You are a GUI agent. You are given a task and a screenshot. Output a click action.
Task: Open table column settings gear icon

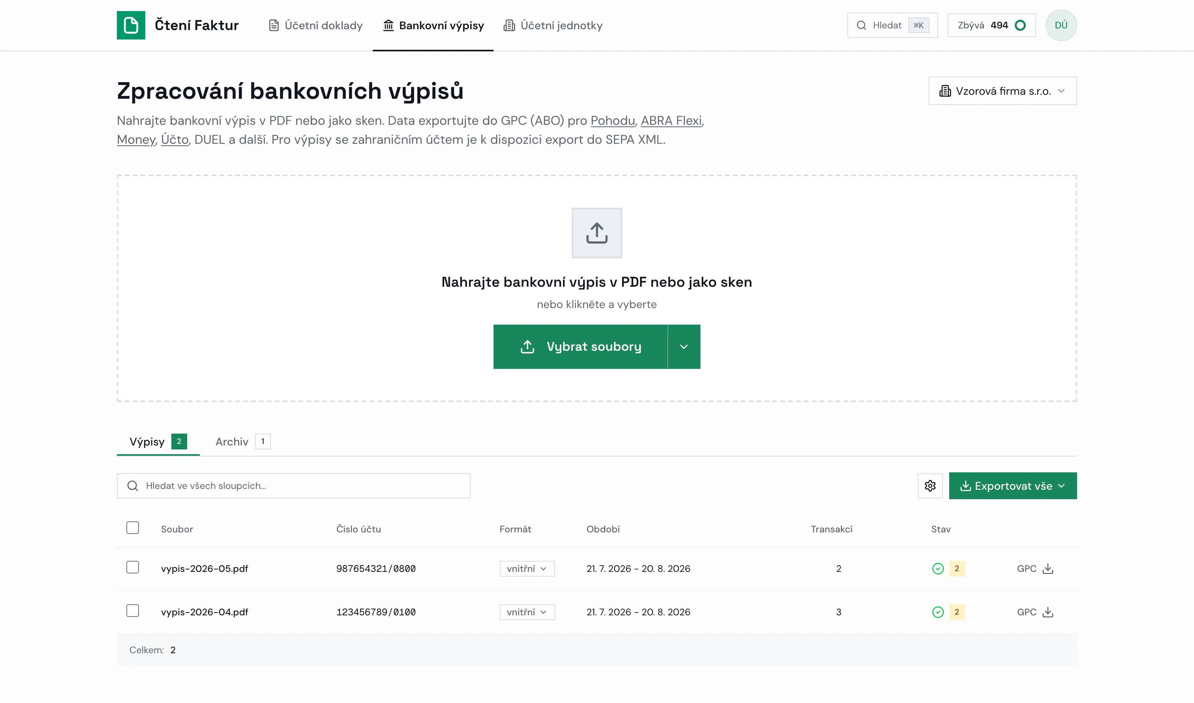point(929,485)
